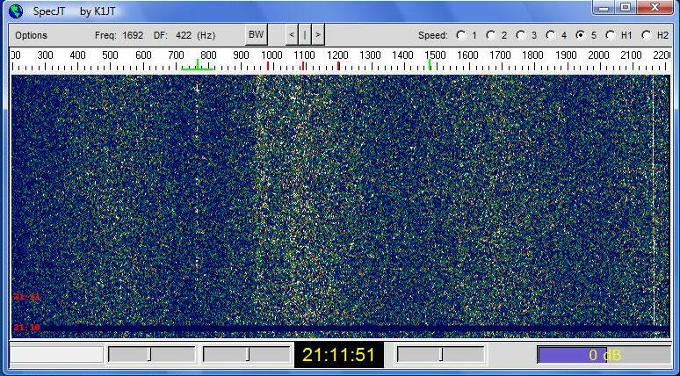
Task: Click the SpecJT globe icon in title bar
Action: coord(16,11)
